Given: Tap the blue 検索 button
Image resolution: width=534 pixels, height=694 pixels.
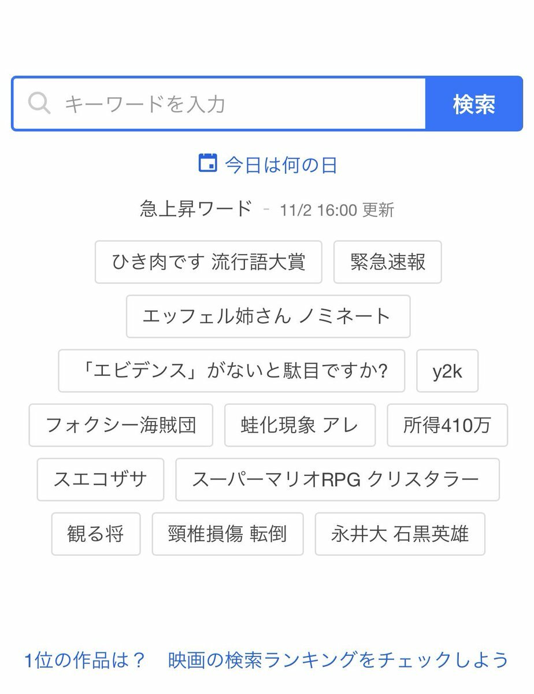Looking at the screenshot, I should point(474,104).
